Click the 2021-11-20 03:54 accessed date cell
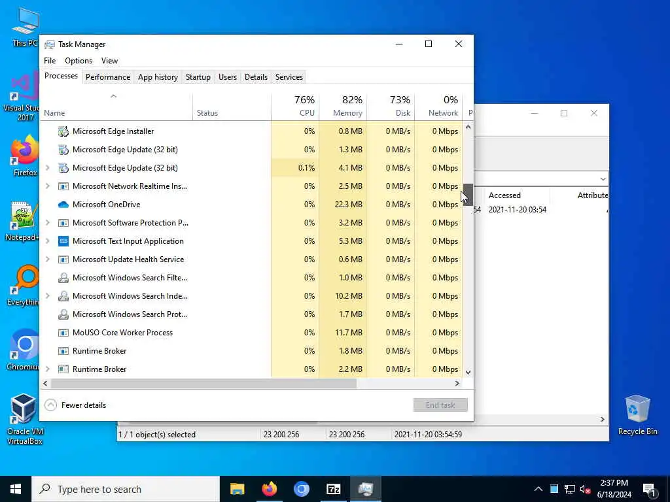 tap(518, 210)
